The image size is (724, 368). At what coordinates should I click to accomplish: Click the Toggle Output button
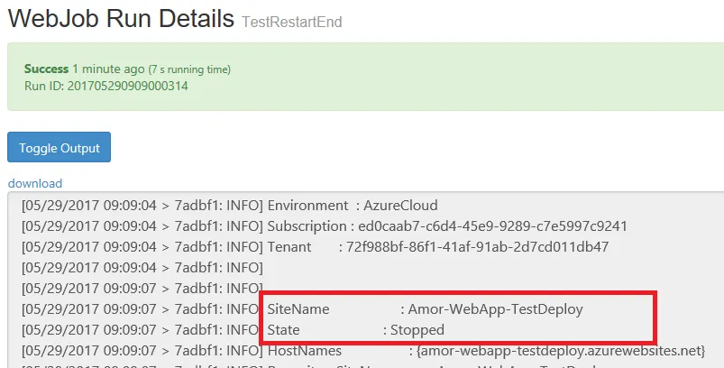click(x=59, y=148)
